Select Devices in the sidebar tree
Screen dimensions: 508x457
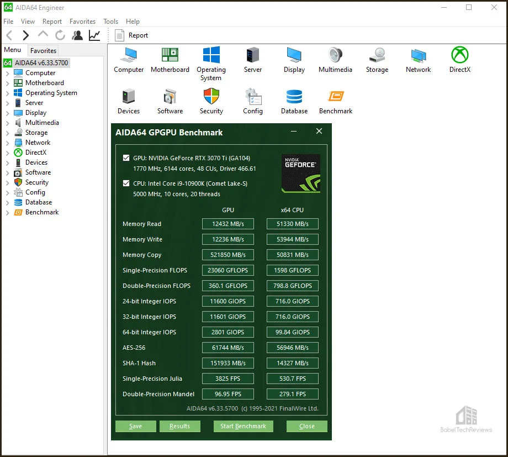31,162
